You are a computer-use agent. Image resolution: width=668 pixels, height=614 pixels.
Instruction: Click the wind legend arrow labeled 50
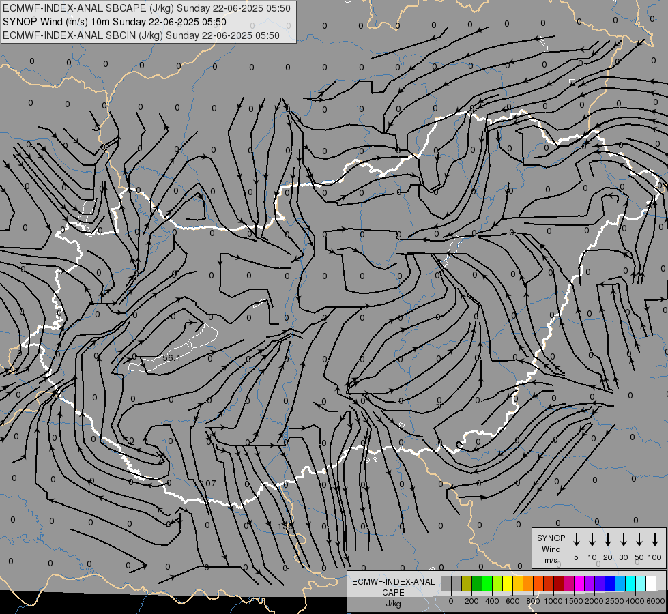[x=639, y=539]
